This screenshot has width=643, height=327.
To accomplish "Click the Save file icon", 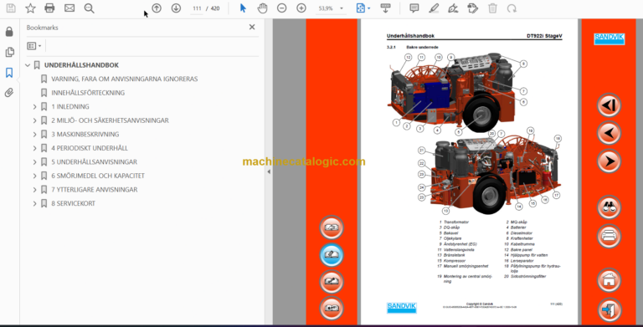I will click(11, 8).
